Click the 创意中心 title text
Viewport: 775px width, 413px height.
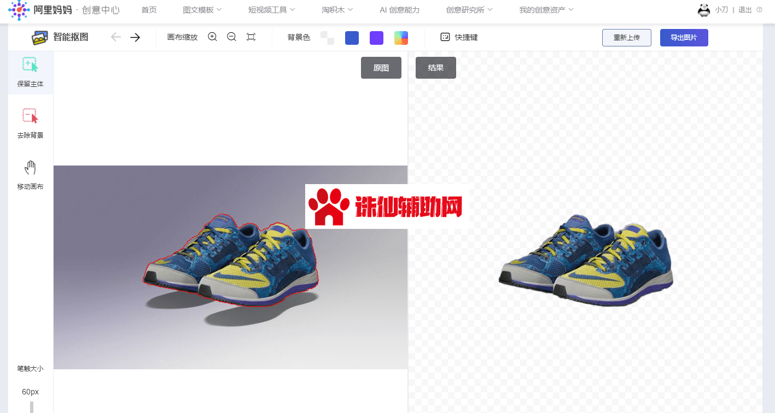101,10
